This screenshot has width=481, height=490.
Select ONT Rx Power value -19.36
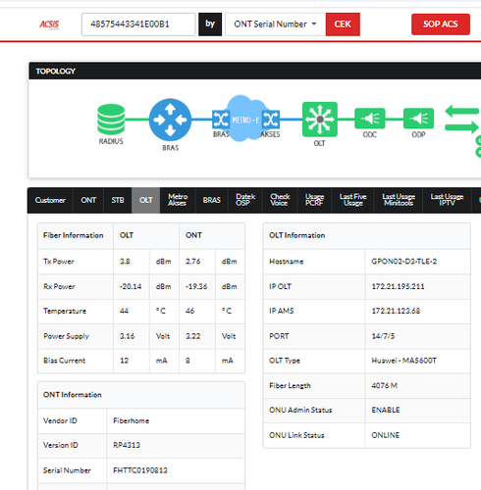tap(196, 286)
